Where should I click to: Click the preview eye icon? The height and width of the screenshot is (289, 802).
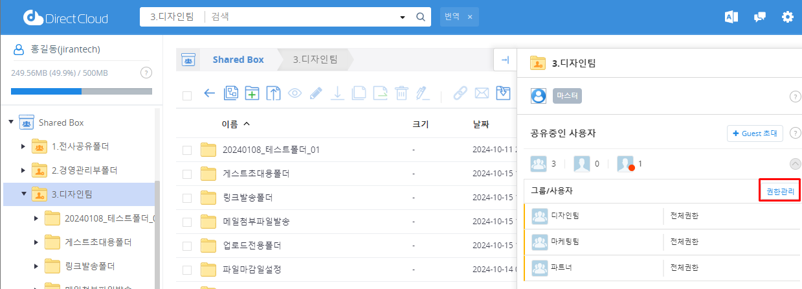295,93
